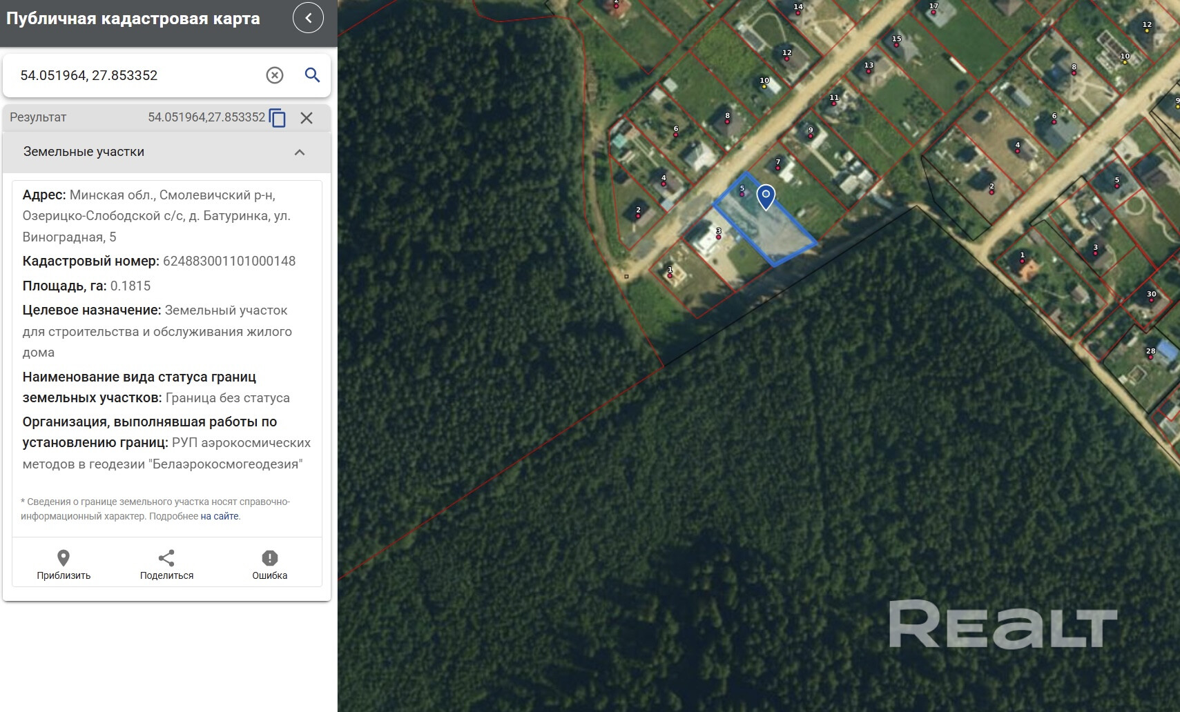The width and height of the screenshot is (1180, 712).
Task: Select the Земельные участки header
Action: [84, 152]
